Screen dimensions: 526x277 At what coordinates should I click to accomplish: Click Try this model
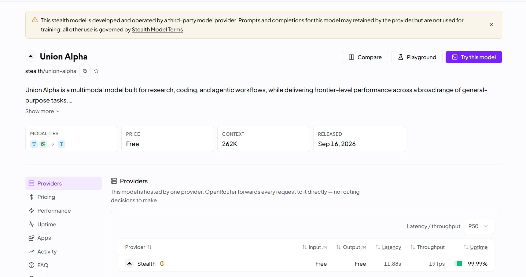474,57
